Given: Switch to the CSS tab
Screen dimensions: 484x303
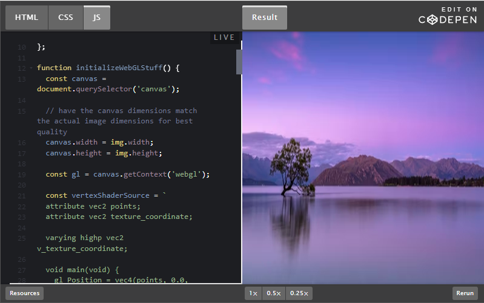Looking at the screenshot, I should [x=65, y=18].
